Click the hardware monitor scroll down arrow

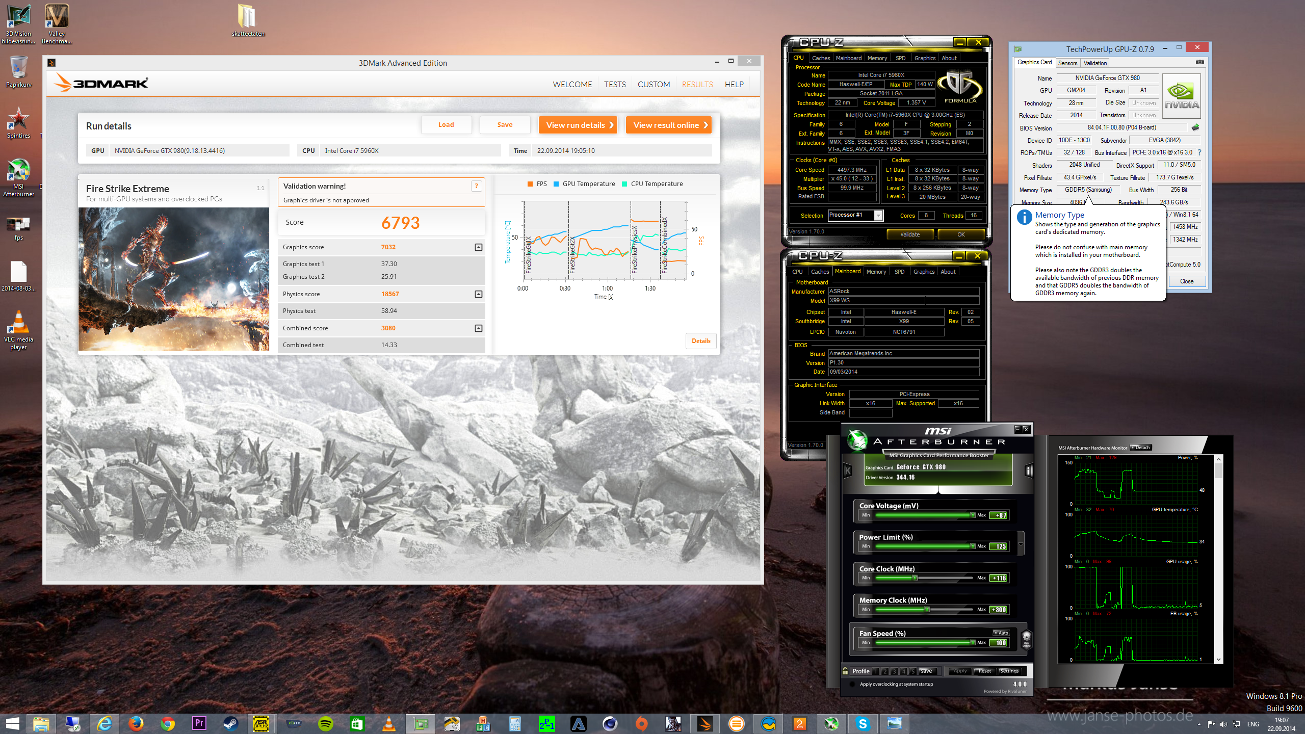1219,659
